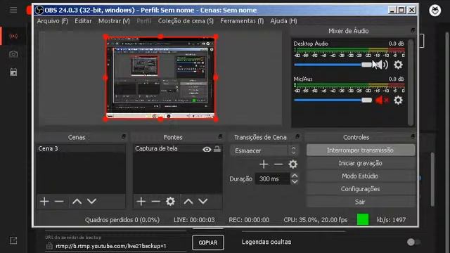Click Interromper transmissão button
The width and height of the screenshot is (450, 253).
click(x=361, y=150)
